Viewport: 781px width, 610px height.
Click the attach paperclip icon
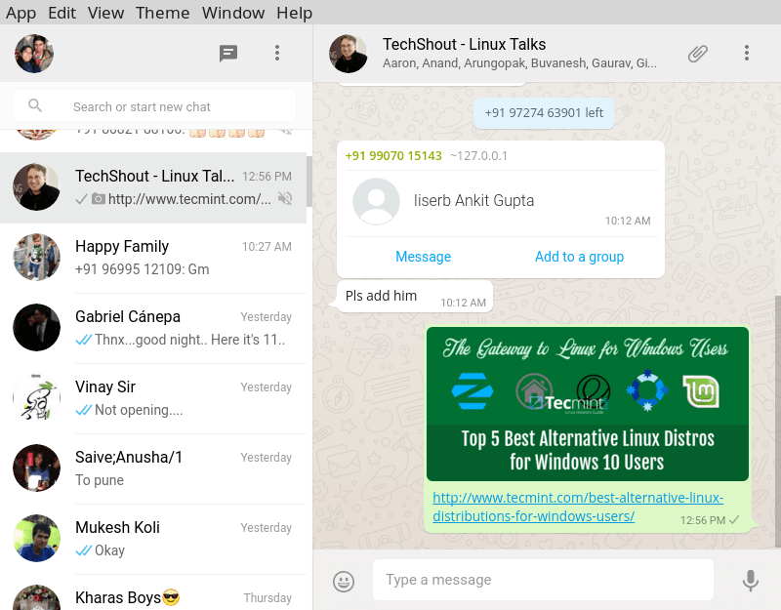698,54
